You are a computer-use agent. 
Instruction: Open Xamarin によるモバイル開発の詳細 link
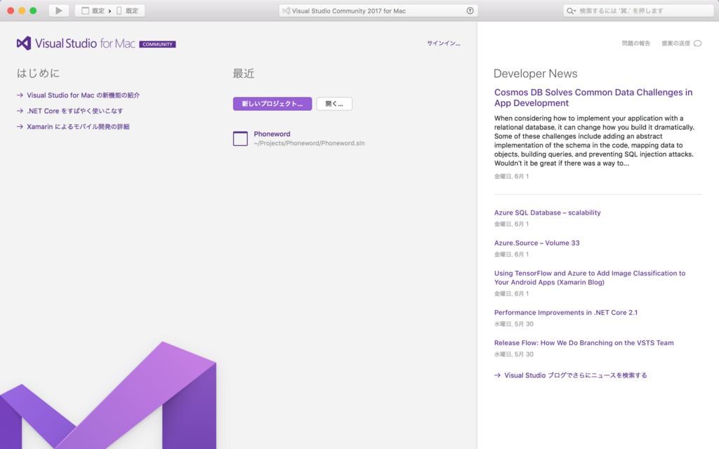tap(78, 126)
